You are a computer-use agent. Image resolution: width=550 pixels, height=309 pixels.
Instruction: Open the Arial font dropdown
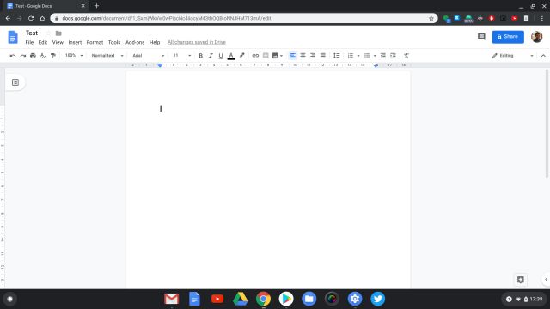[x=148, y=55]
